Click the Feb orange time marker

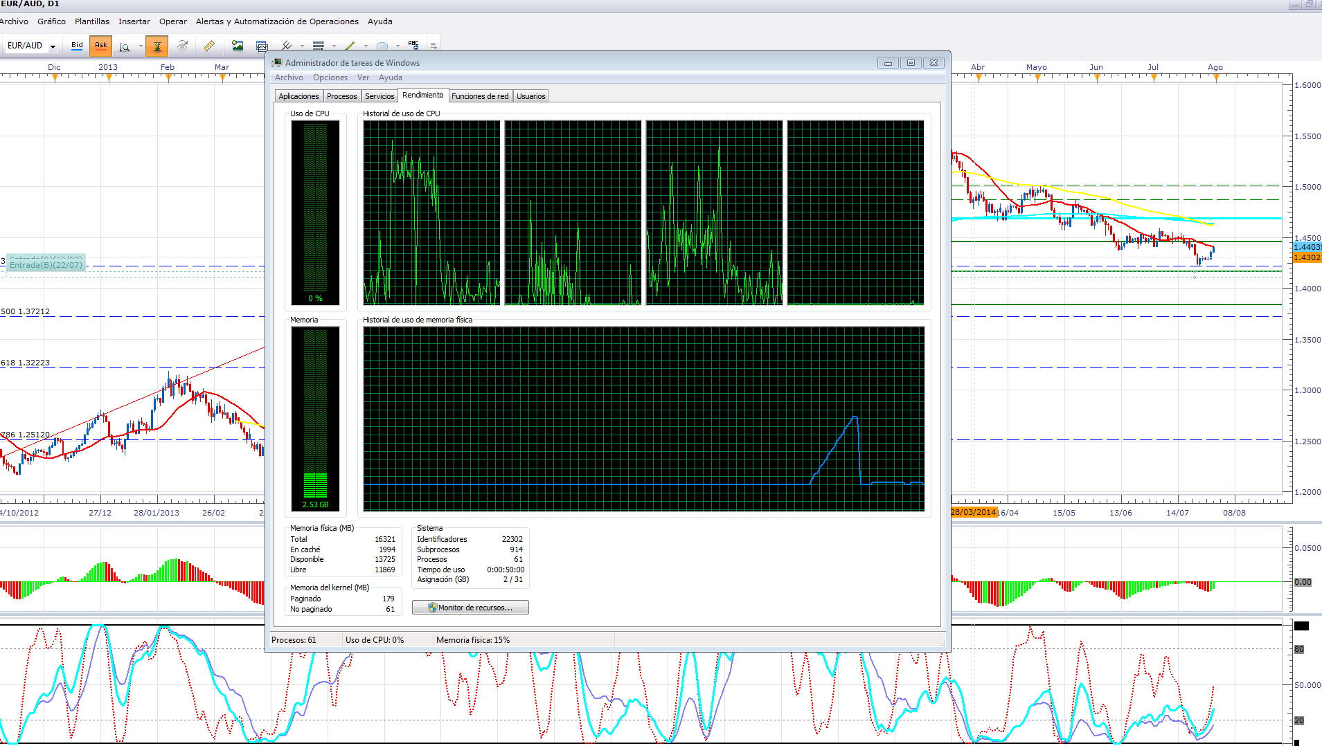(168, 78)
